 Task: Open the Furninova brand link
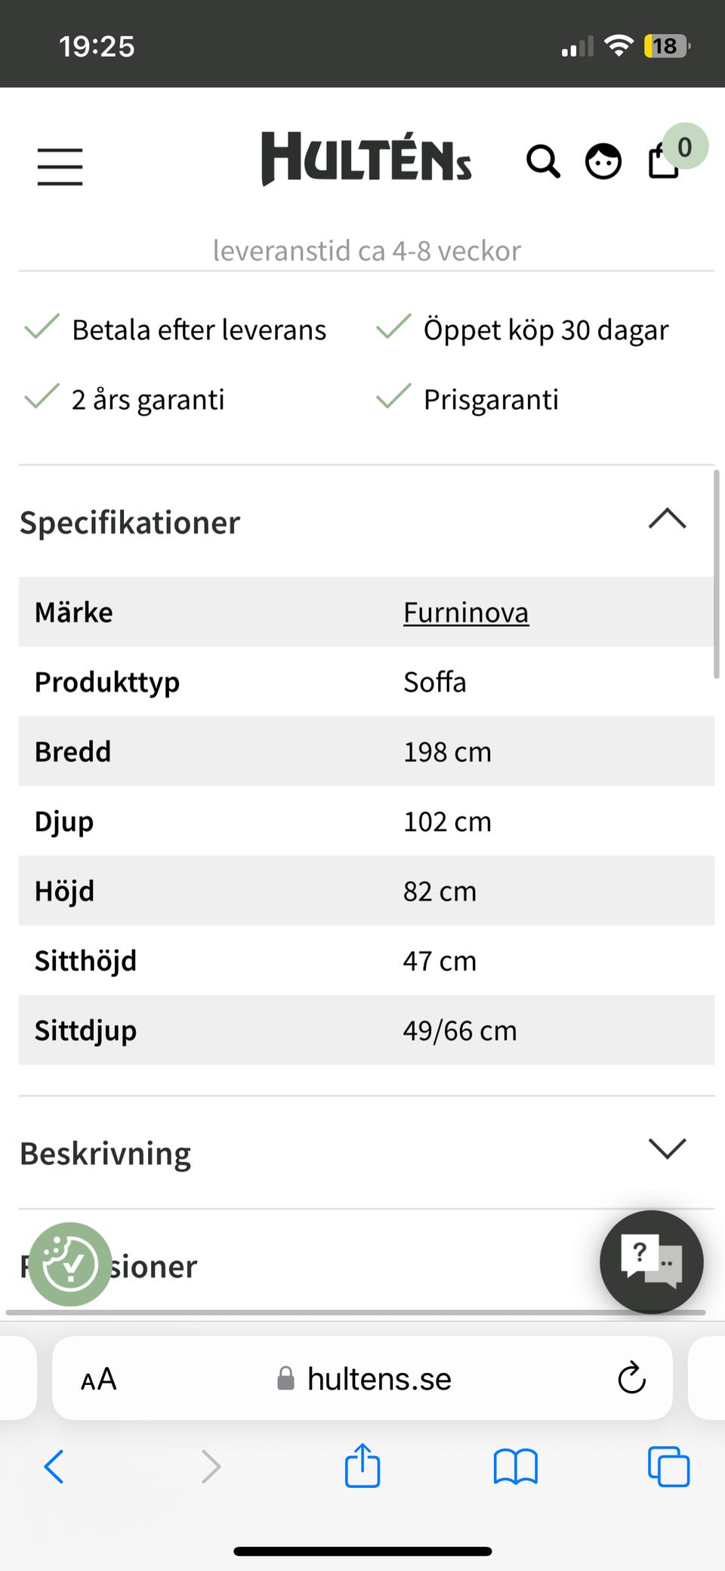[465, 612]
